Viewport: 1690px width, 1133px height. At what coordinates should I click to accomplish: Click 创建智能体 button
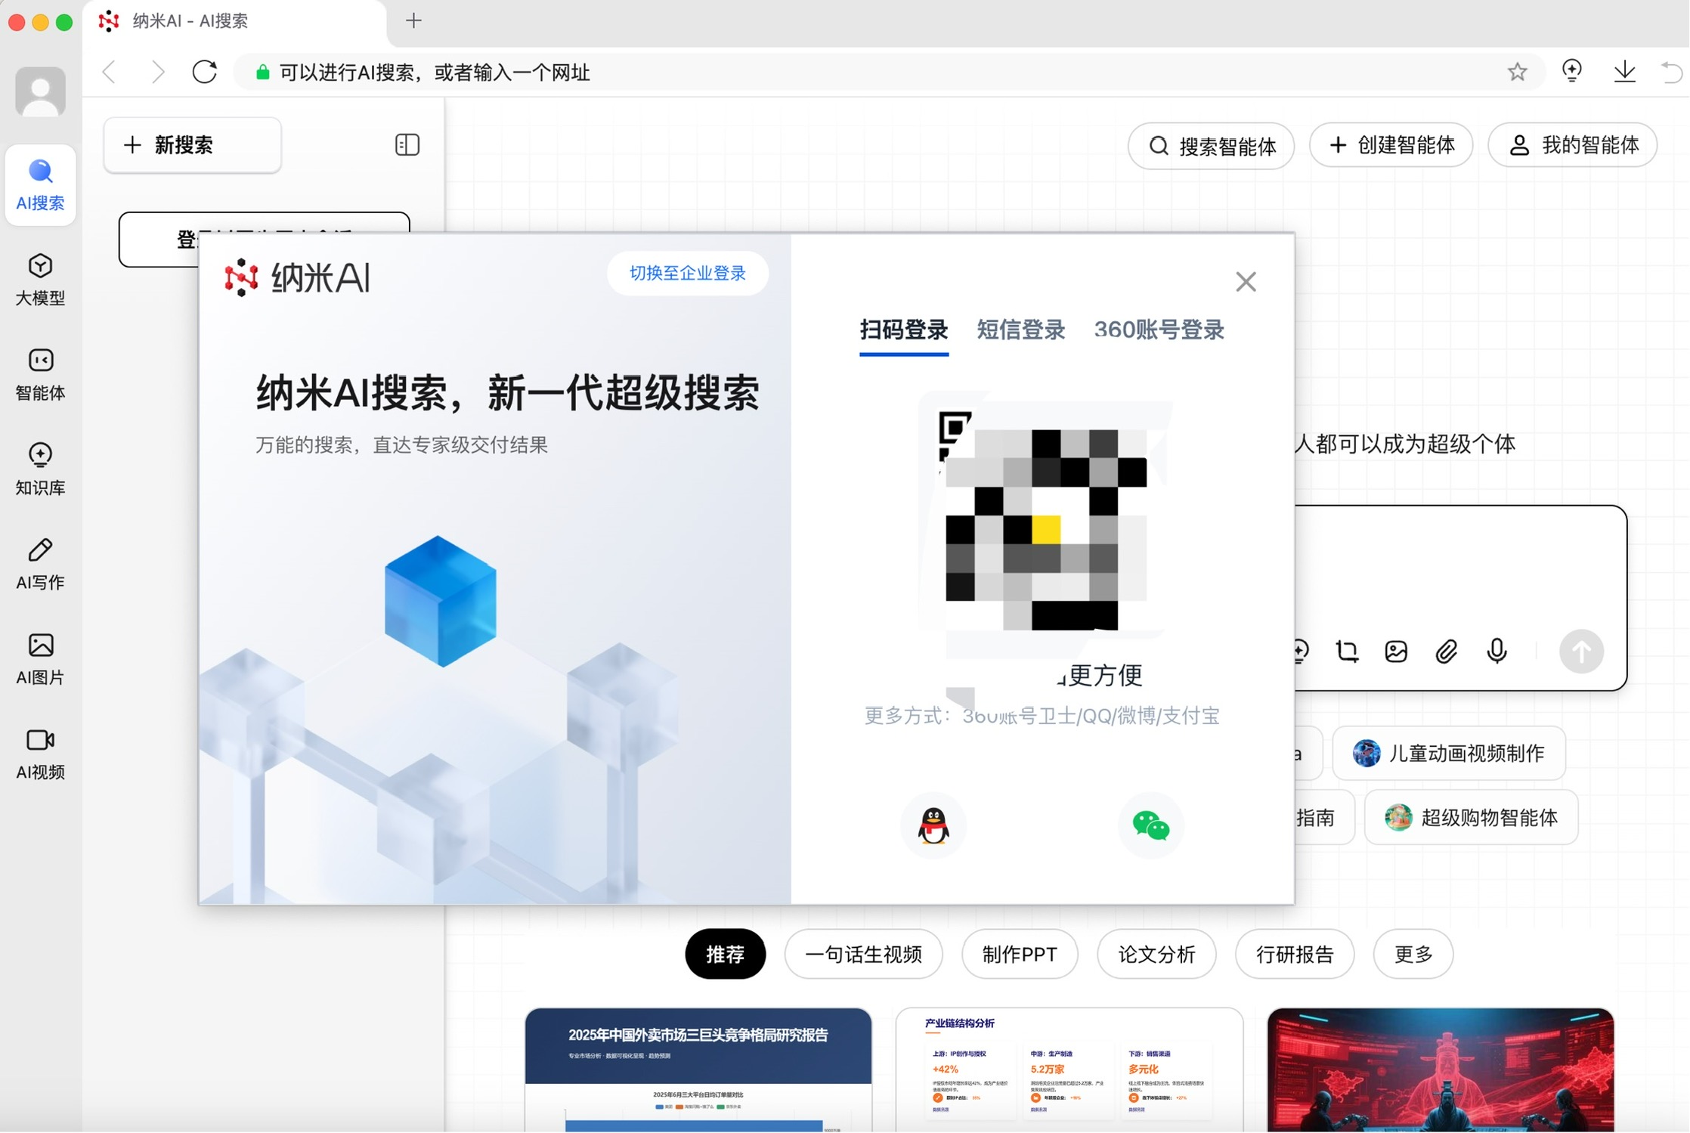1391,144
